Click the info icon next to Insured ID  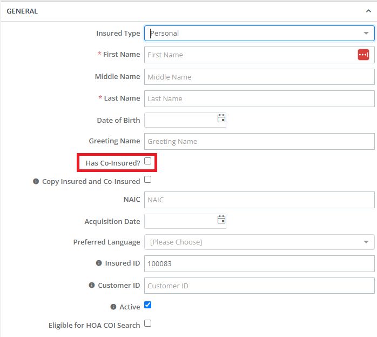(x=99, y=263)
